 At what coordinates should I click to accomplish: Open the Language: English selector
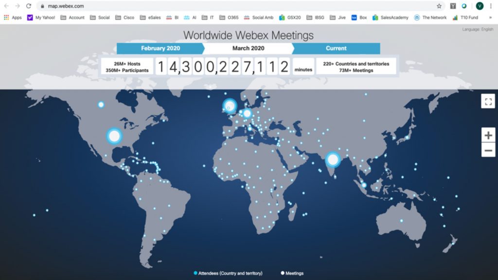[478, 29]
